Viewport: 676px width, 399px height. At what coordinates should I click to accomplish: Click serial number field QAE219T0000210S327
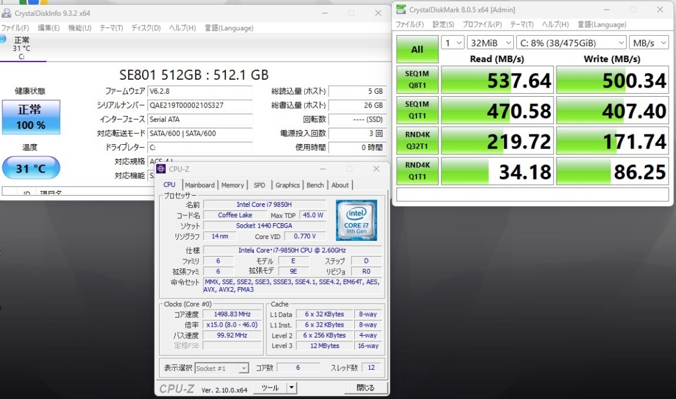(x=200, y=105)
